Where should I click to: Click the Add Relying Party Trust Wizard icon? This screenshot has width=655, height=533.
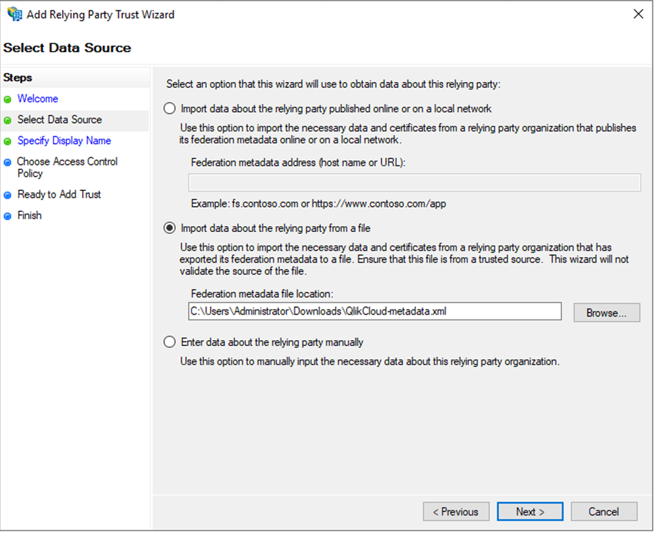point(14,14)
